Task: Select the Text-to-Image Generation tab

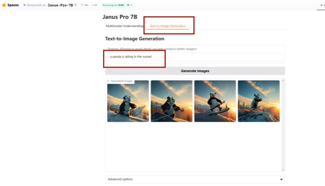Action: click(x=168, y=26)
